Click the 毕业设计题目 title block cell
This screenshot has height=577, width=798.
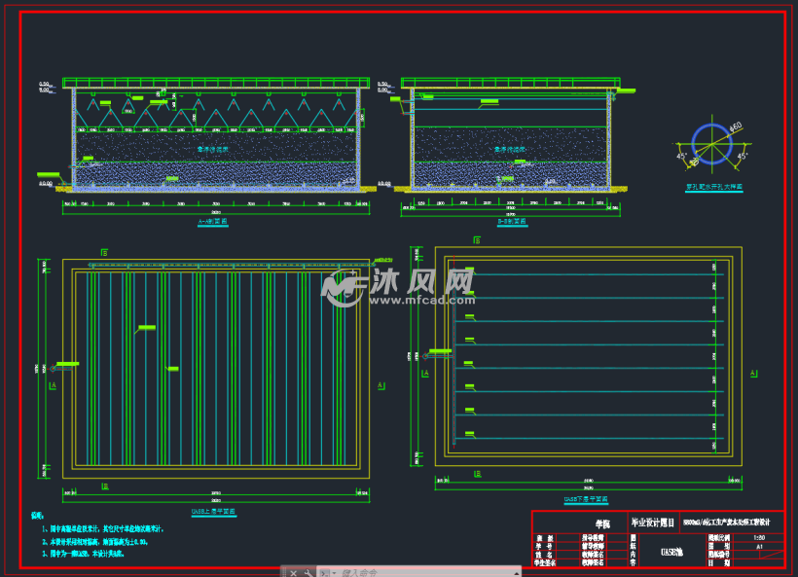(x=653, y=523)
